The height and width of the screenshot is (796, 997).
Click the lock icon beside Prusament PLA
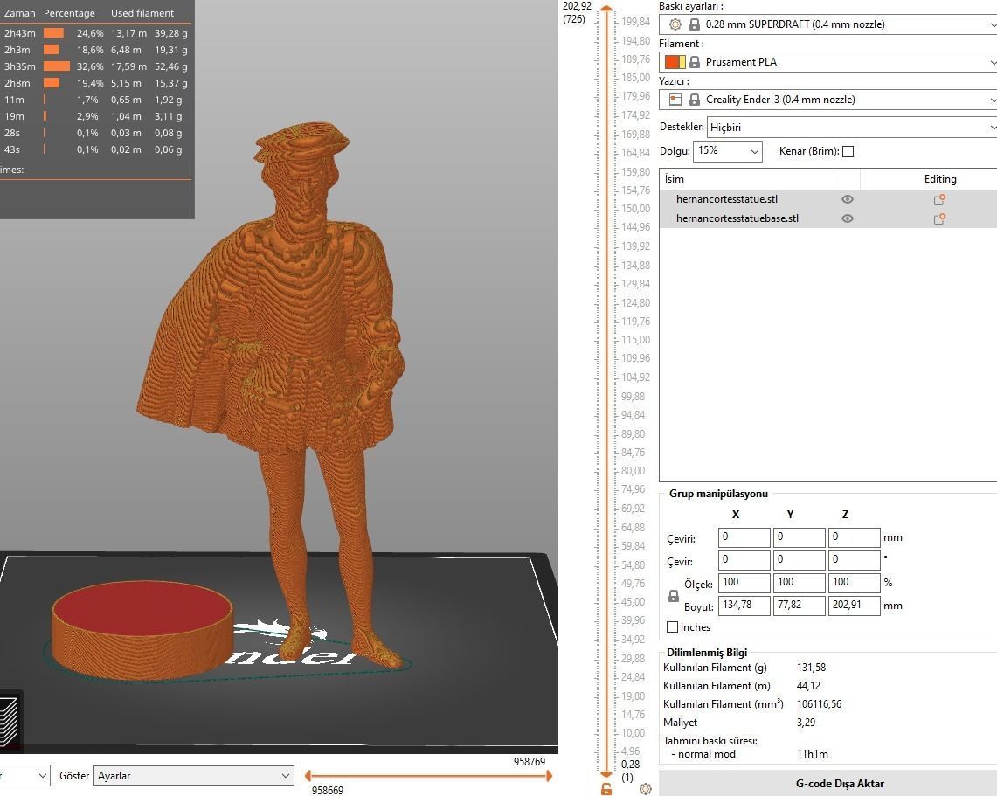(x=695, y=62)
